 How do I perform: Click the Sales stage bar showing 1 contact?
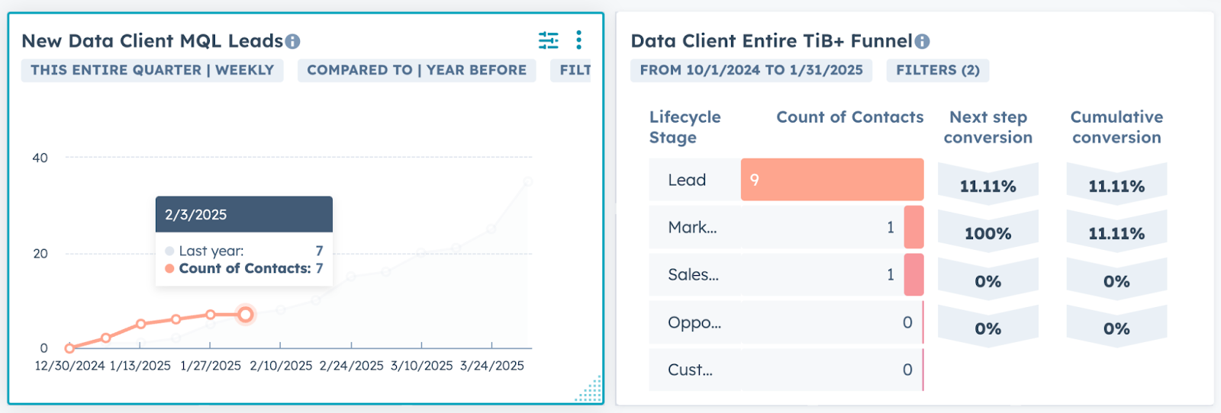(x=913, y=274)
